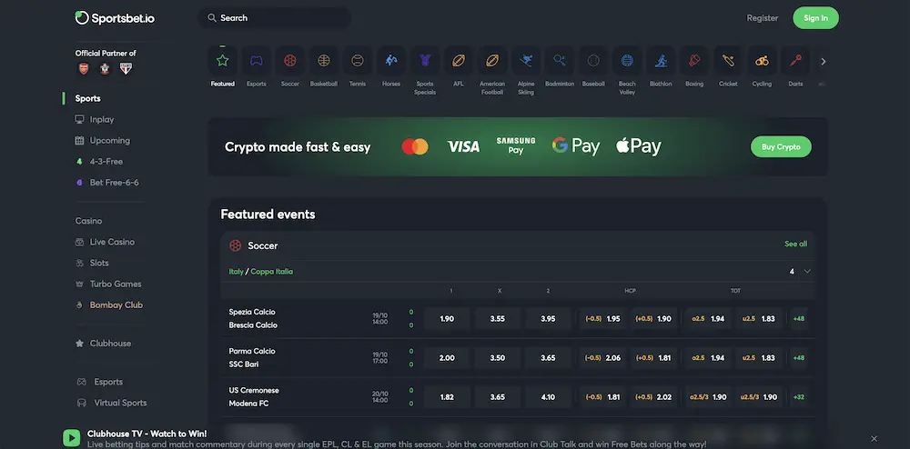Open Clubhouse in sidebar

point(104,344)
